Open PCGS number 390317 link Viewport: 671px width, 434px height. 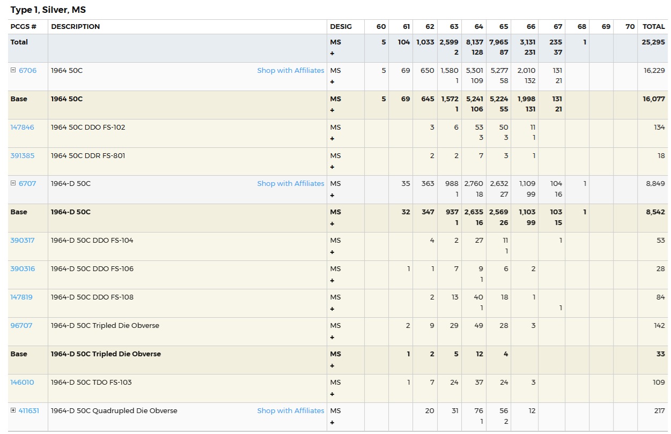[22, 240]
